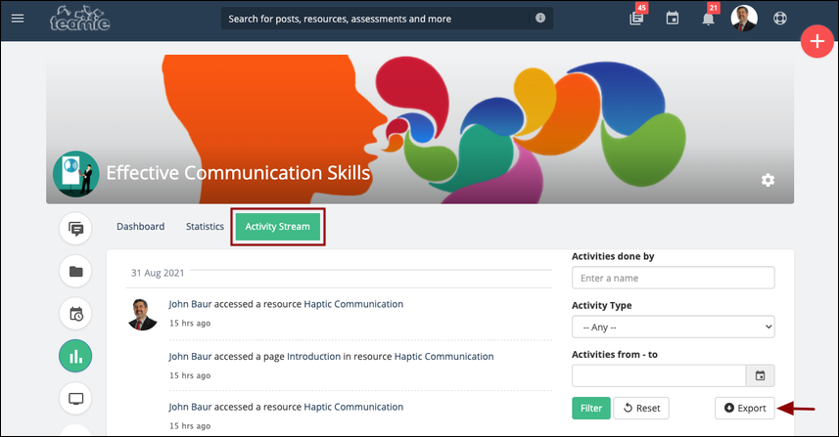Open the help lifebuoy icon
Viewport: 839px width, 437px height.
tap(780, 19)
